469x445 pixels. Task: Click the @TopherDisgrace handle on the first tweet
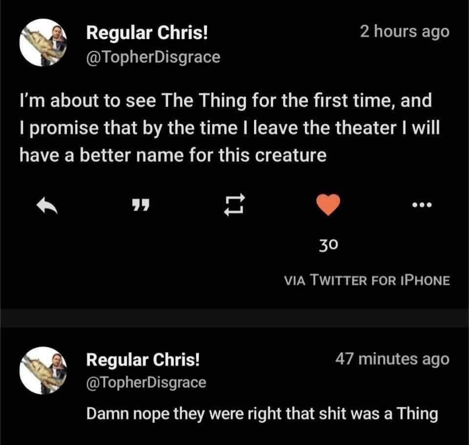pos(153,57)
